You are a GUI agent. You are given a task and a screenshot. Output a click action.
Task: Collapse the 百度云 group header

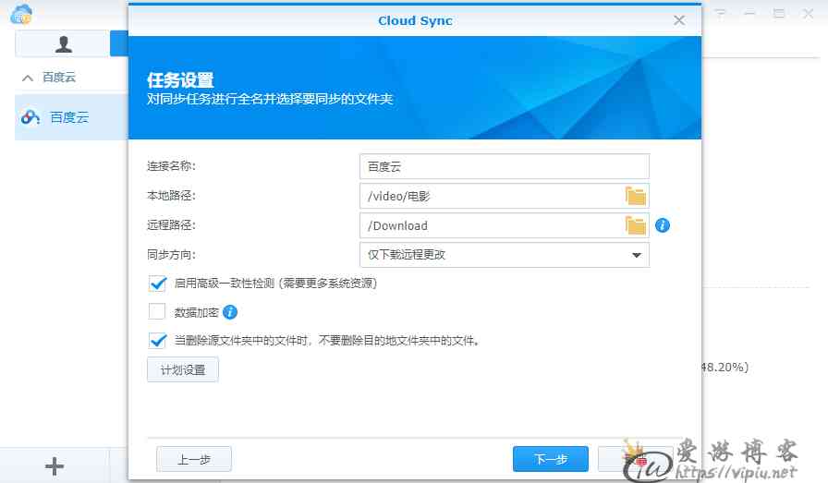click(x=28, y=78)
